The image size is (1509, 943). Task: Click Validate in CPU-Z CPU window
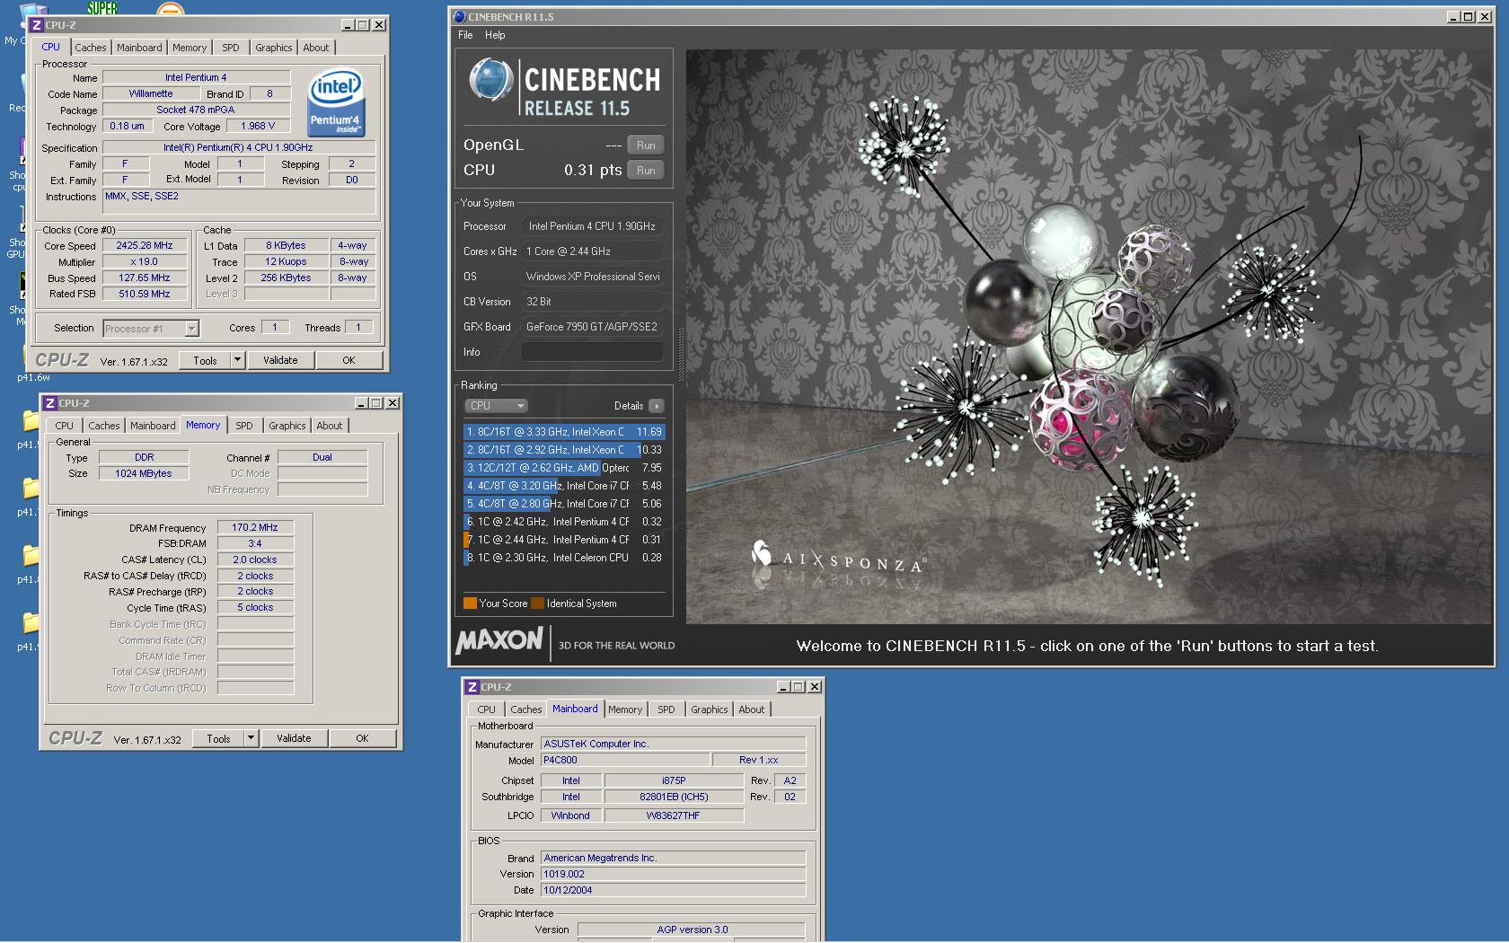click(280, 360)
